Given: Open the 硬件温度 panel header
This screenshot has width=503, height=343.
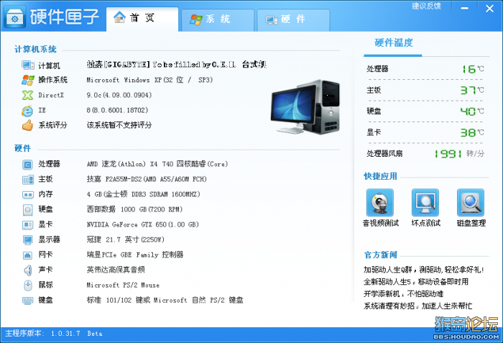Looking at the screenshot, I should (x=394, y=42).
